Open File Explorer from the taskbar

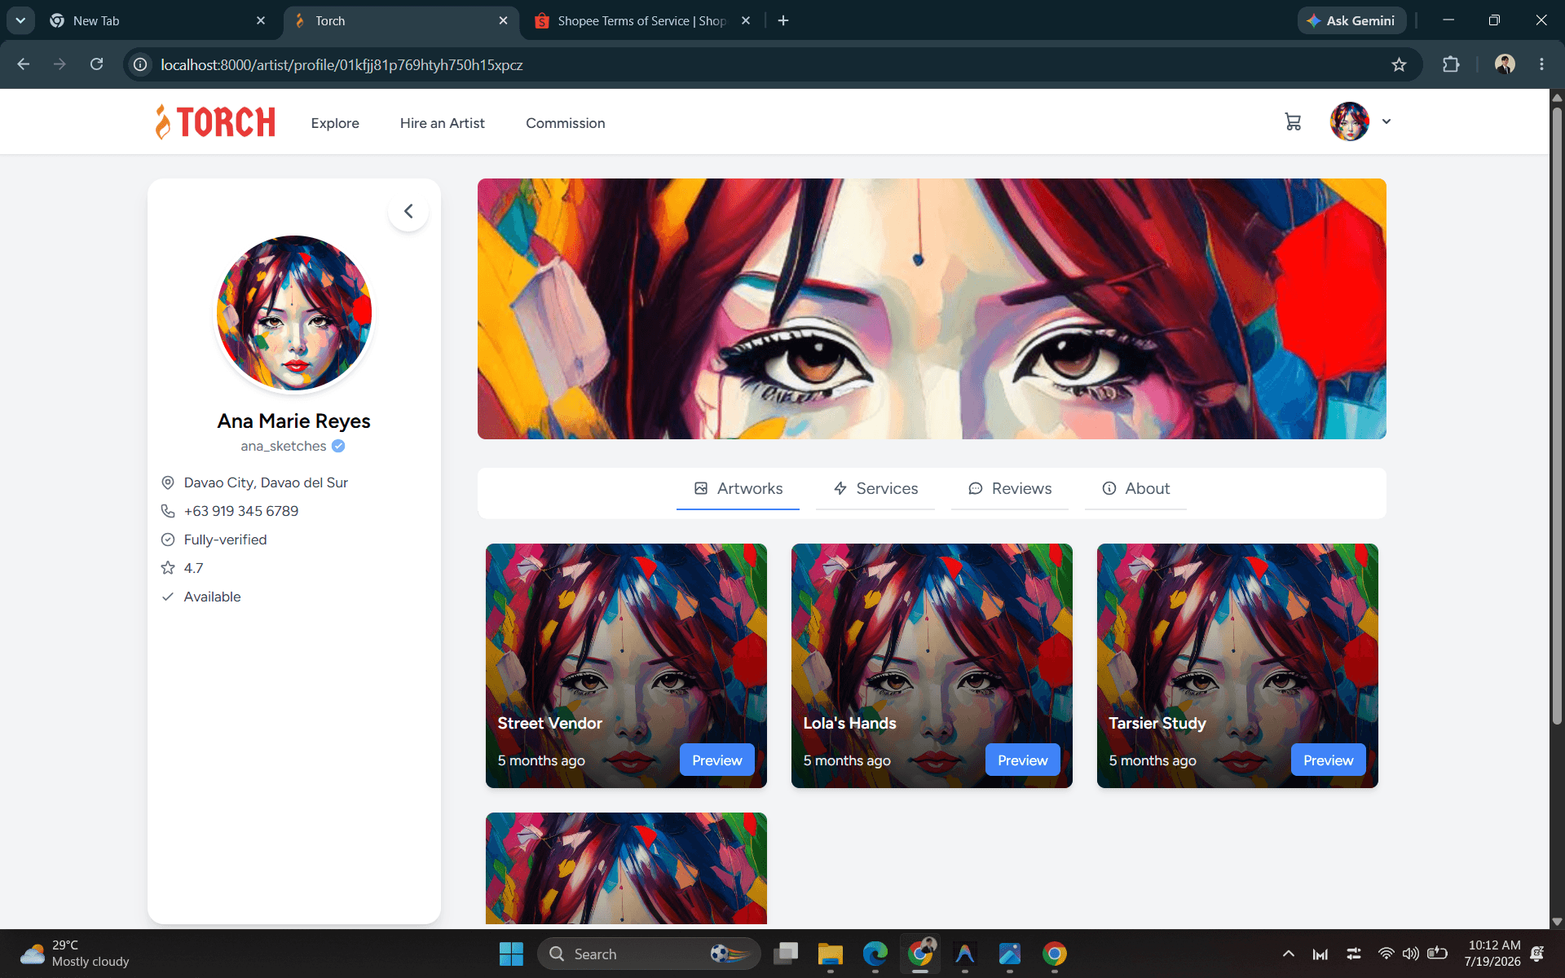pyautogui.click(x=830, y=954)
